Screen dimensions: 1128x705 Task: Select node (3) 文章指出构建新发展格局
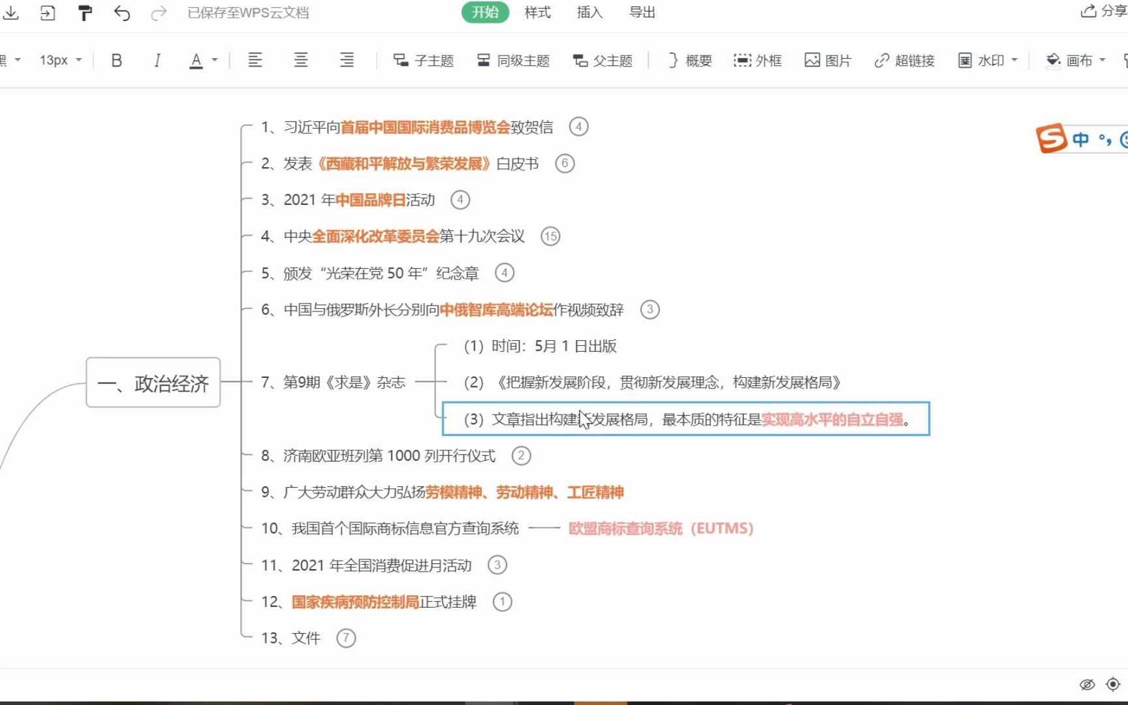(x=686, y=419)
